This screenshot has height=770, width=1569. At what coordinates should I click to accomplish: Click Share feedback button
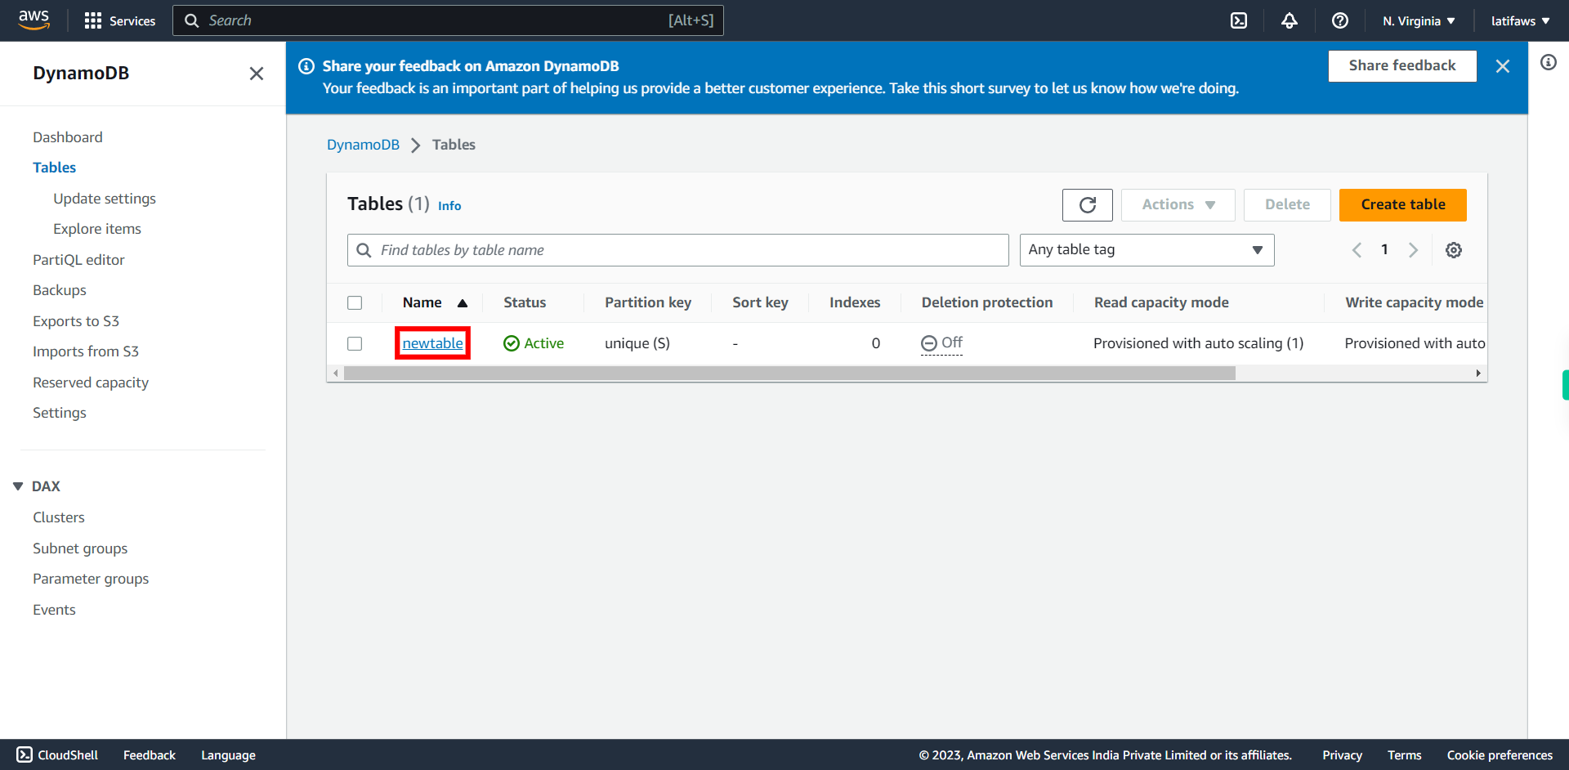pos(1402,66)
